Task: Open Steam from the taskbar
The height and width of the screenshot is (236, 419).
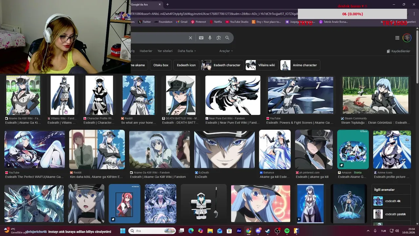Action: pyautogui.click(x=268, y=231)
